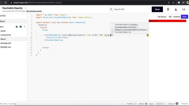Reload the browser page

6,3
